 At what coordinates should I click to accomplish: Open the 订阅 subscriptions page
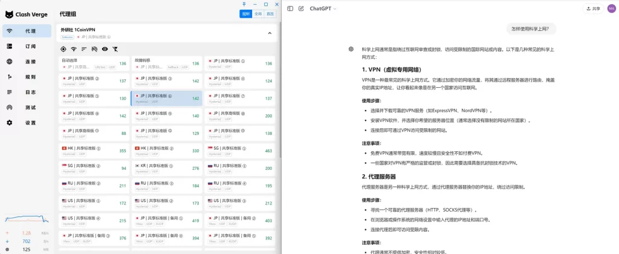point(27,46)
